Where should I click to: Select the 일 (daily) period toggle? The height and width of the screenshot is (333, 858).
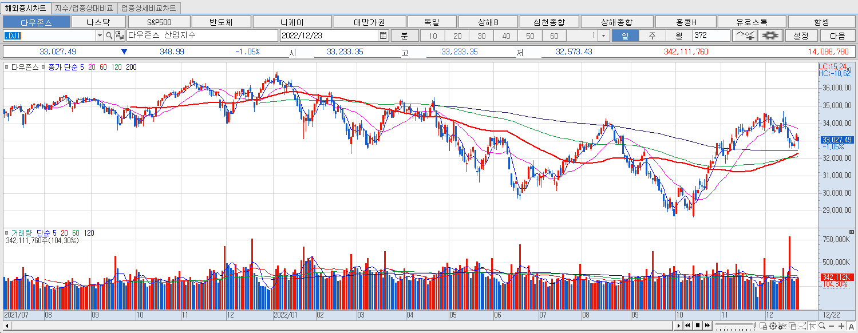point(625,35)
